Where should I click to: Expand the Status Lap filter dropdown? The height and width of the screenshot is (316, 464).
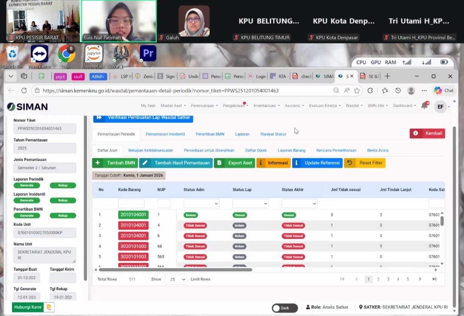pyautogui.click(x=250, y=204)
